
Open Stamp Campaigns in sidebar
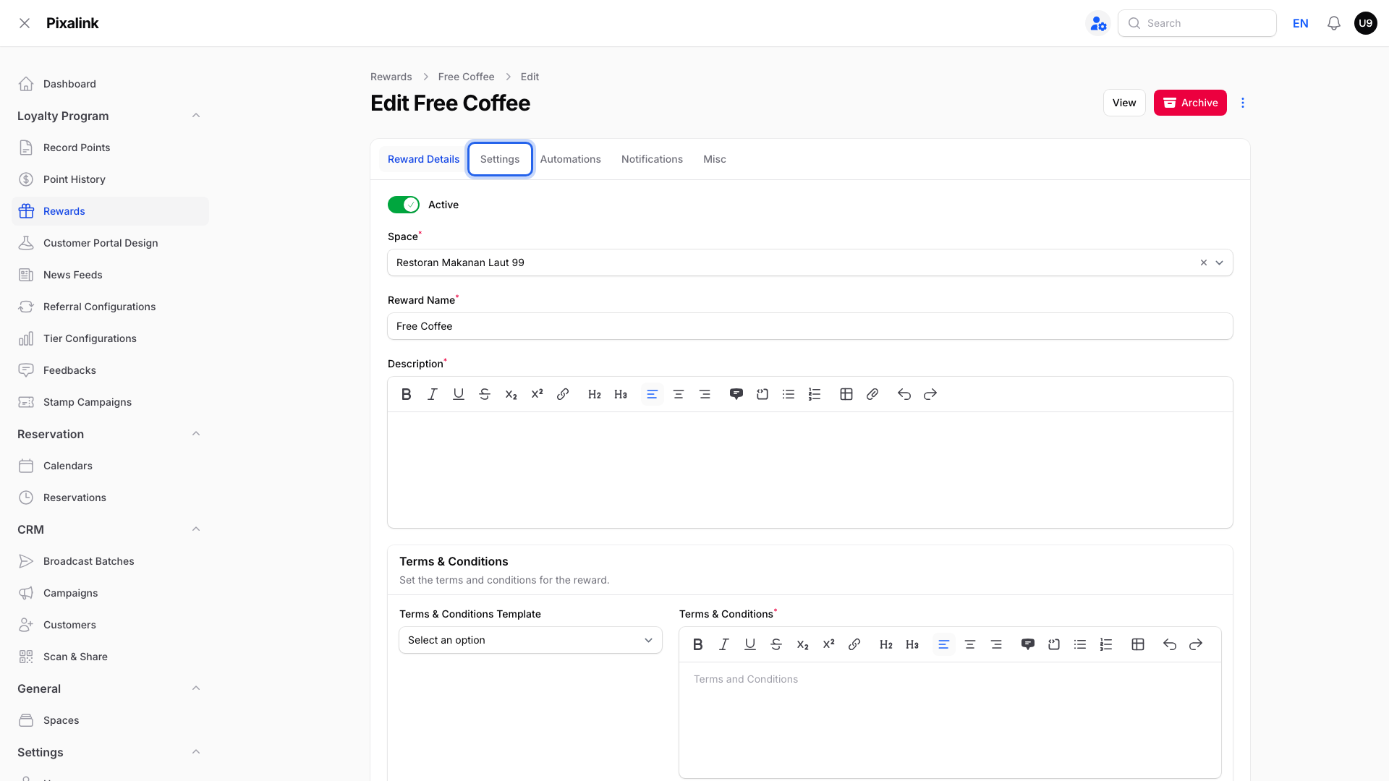110,402
